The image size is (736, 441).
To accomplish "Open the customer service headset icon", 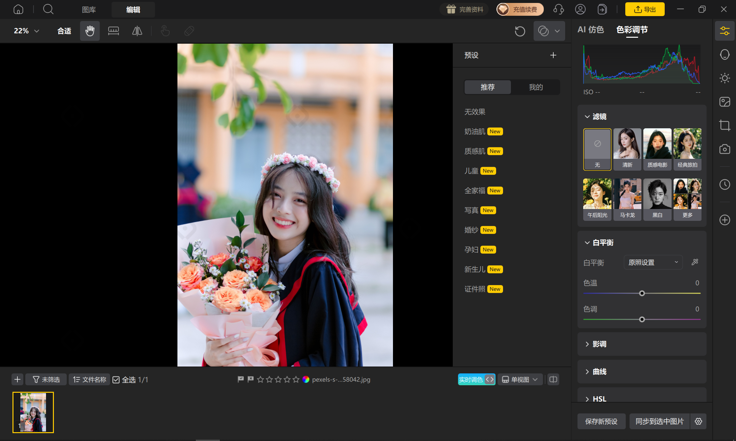I will (558, 9).
